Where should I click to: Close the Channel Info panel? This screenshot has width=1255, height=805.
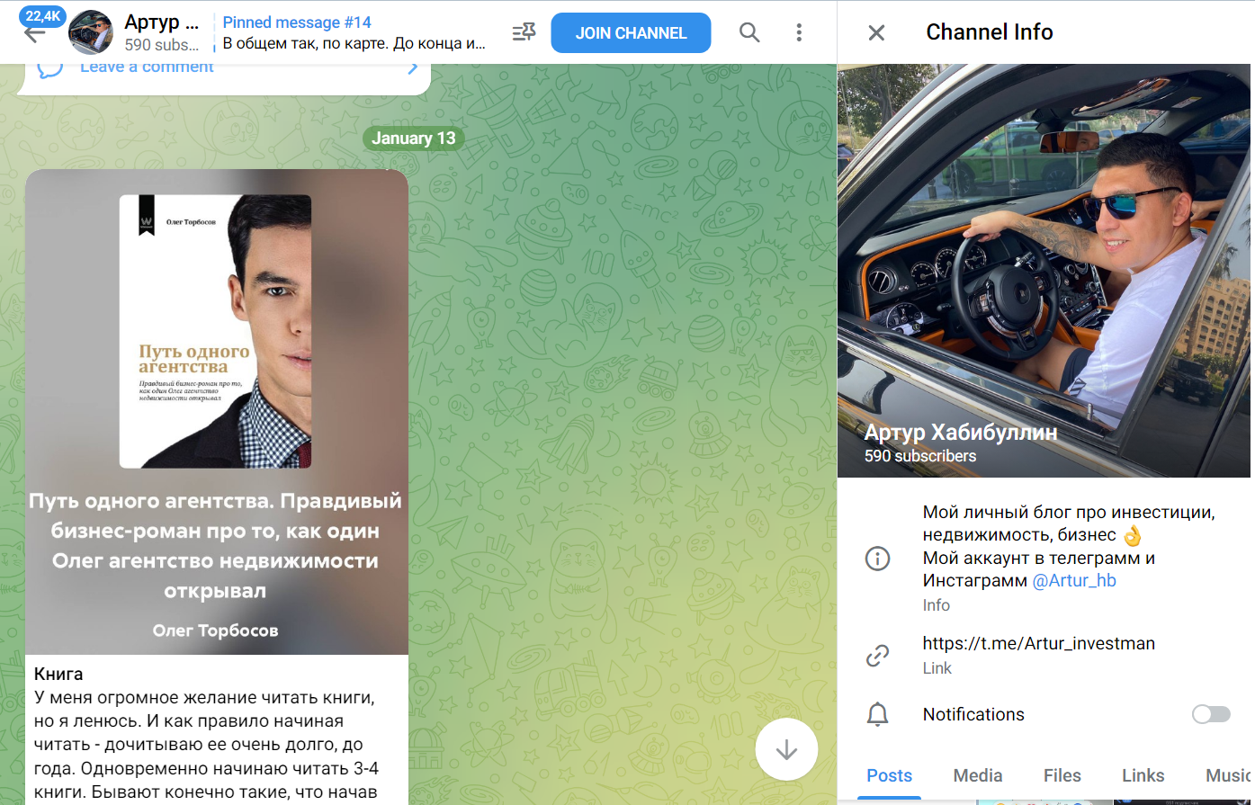[x=876, y=32]
